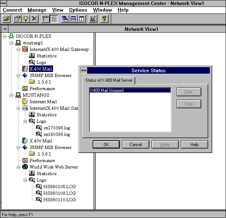This screenshot has height=218, width=226.
Task: Click the tile vertically toolbar icon
Action: click(x=82, y=19)
